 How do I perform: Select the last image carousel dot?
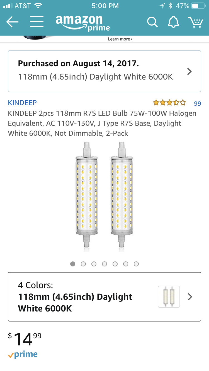136,264
